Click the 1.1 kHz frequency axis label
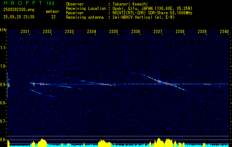This screenshot has height=147, width=232. tap(3, 48)
